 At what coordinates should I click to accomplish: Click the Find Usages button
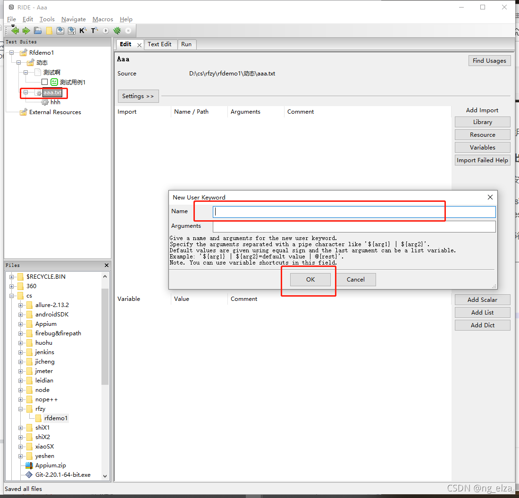click(489, 60)
